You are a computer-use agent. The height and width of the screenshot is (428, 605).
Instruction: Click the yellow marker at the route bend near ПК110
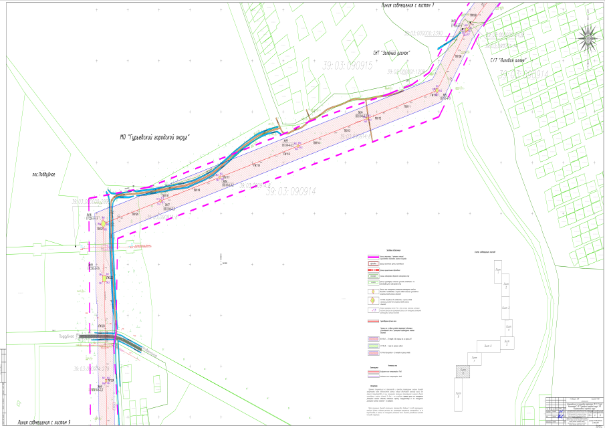tap(438, 90)
